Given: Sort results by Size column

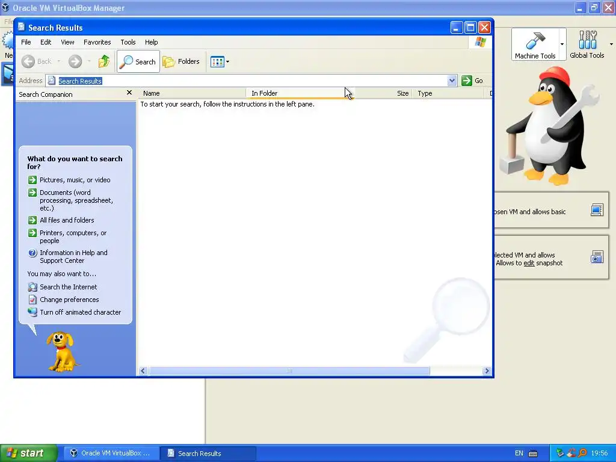Looking at the screenshot, I should (x=383, y=93).
